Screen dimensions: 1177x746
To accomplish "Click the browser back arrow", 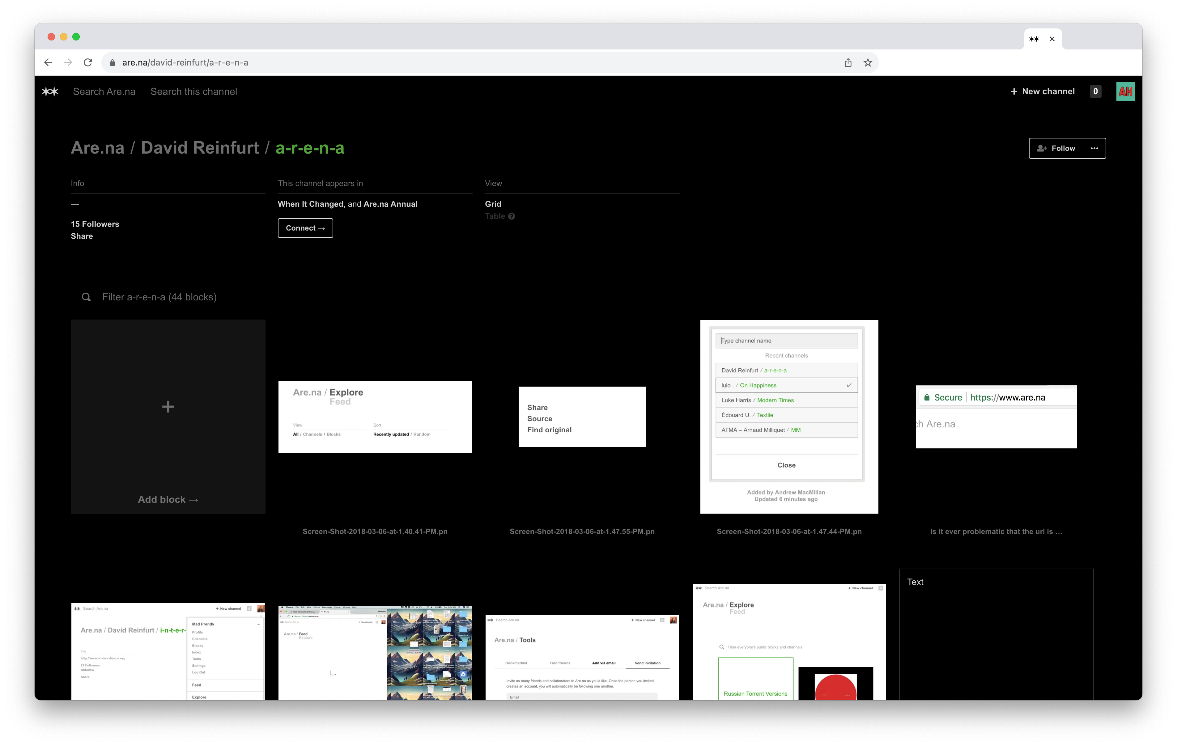I will (48, 62).
